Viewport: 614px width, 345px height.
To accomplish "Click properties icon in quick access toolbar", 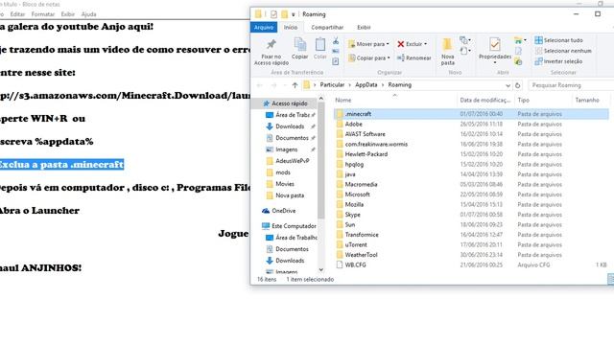I will [x=273, y=14].
